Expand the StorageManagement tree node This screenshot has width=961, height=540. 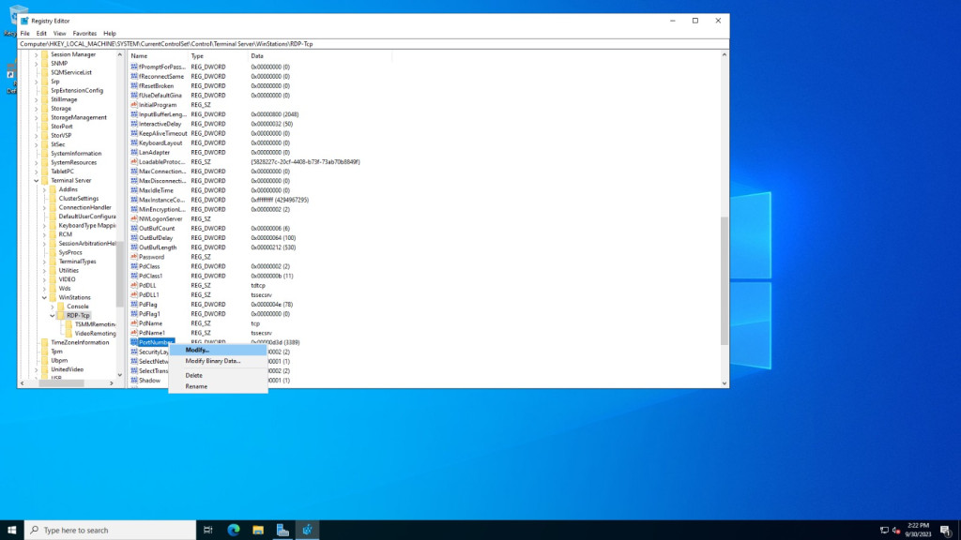coord(37,117)
